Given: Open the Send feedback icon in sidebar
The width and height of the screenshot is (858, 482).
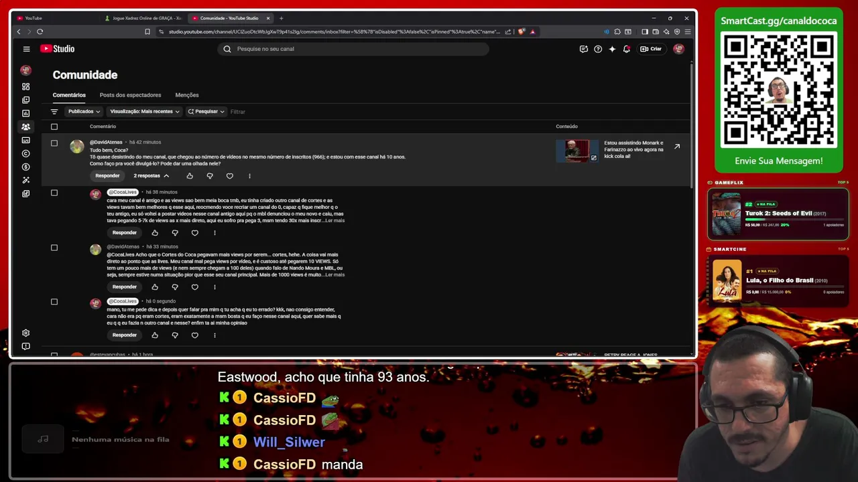Looking at the screenshot, I should 25,346.
